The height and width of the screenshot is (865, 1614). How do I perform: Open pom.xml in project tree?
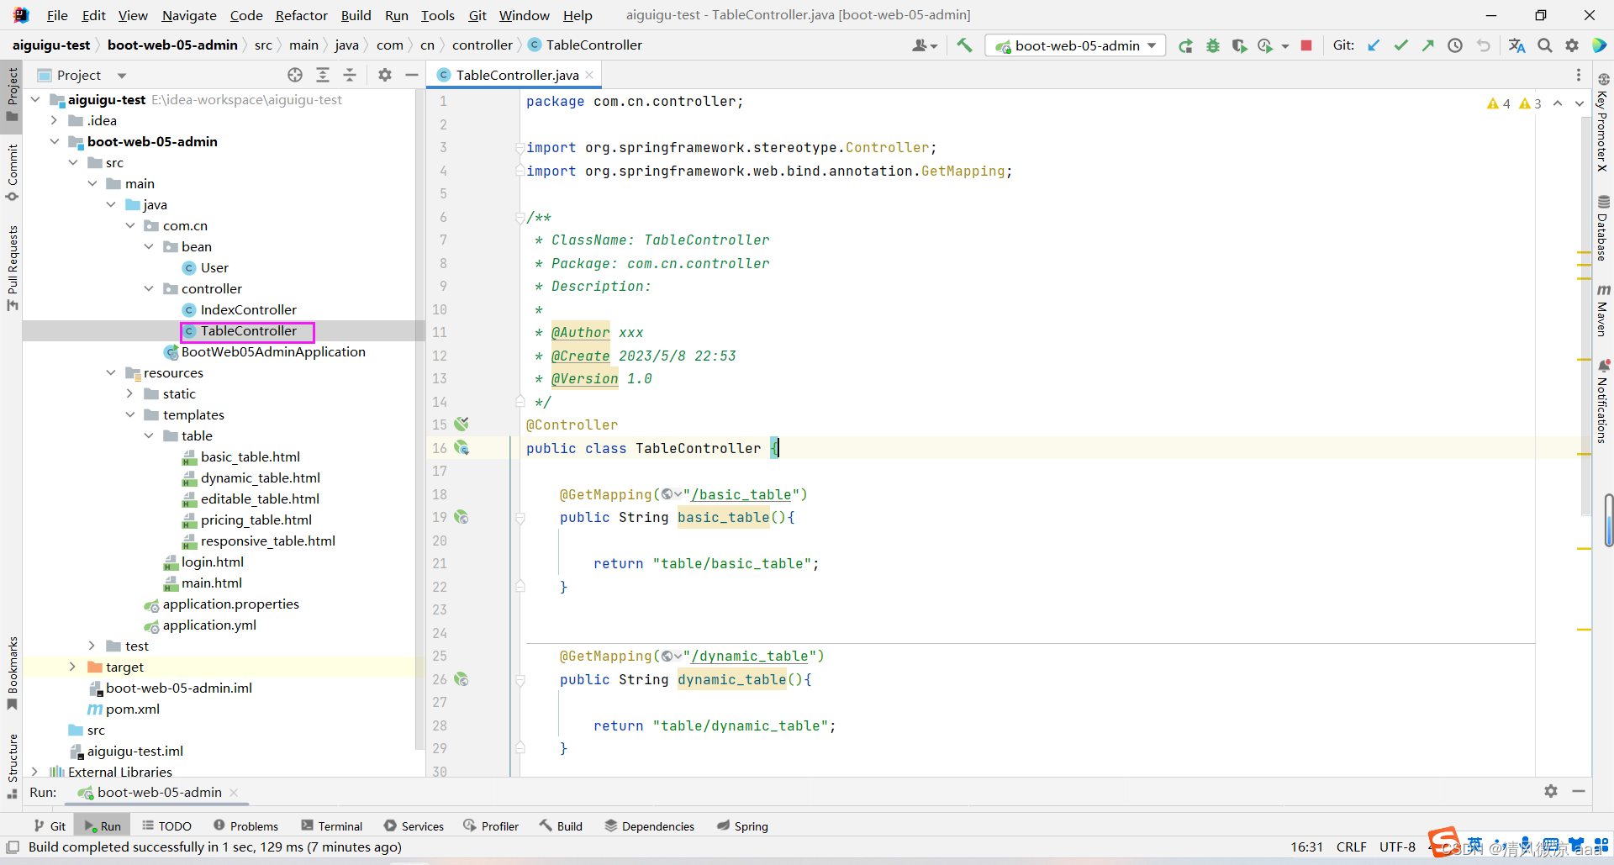pyautogui.click(x=132, y=709)
